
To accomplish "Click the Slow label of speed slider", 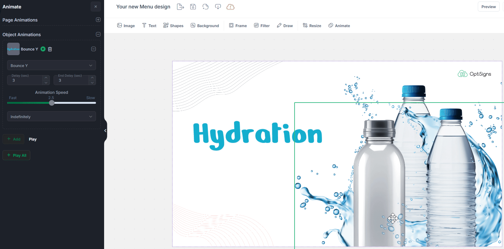I will click(91, 98).
